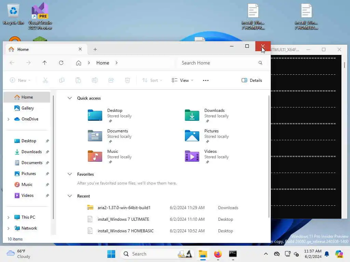Open the Sort dropdown menu
Screen dimensions: 350x262
point(152,80)
